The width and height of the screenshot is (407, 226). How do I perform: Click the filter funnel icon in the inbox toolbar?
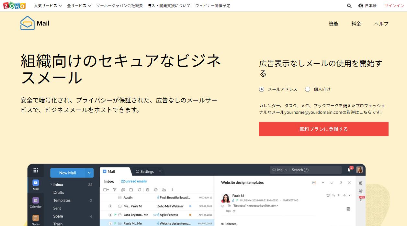(x=115, y=190)
